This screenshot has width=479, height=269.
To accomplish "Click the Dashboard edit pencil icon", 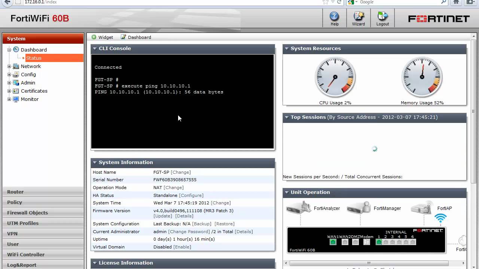I will pyautogui.click(x=123, y=37).
